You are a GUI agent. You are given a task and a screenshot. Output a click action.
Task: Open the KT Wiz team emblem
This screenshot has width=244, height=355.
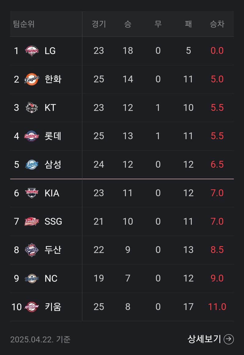[x=32, y=108]
